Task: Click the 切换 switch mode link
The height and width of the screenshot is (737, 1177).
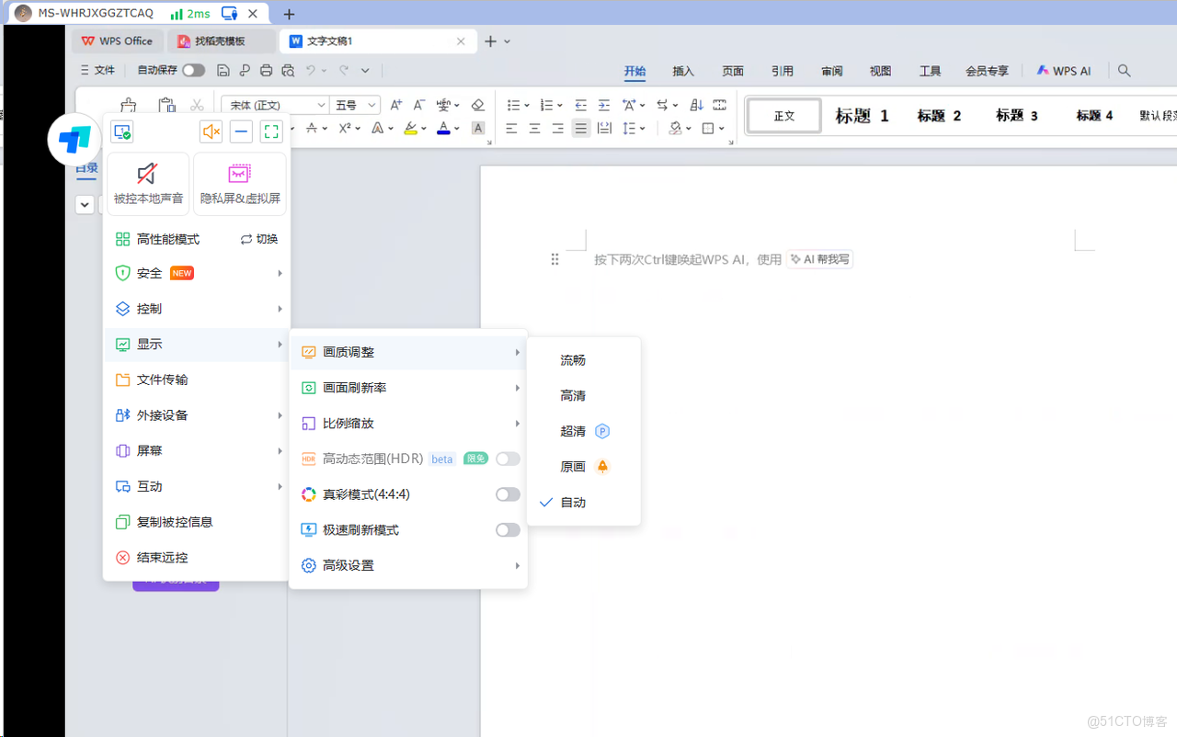Action: click(x=259, y=239)
